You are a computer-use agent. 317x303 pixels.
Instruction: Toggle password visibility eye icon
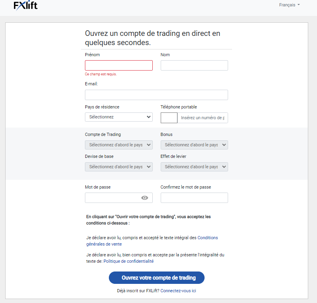click(145, 198)
